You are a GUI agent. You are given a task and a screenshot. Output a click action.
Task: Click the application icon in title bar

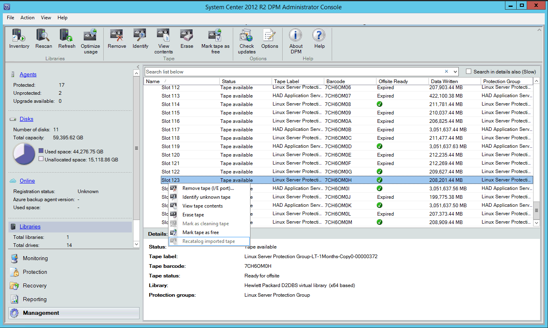6,7
